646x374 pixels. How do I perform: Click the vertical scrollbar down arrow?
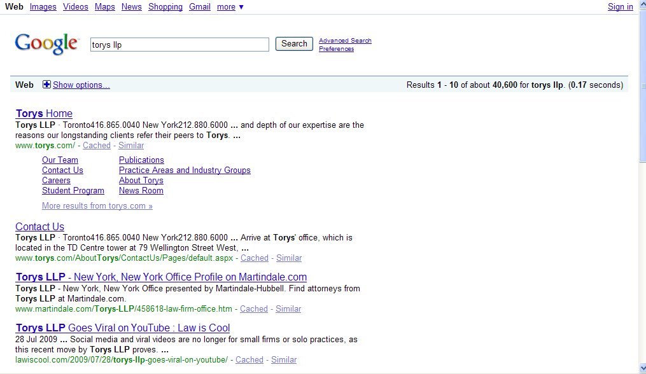pos(642,368)
